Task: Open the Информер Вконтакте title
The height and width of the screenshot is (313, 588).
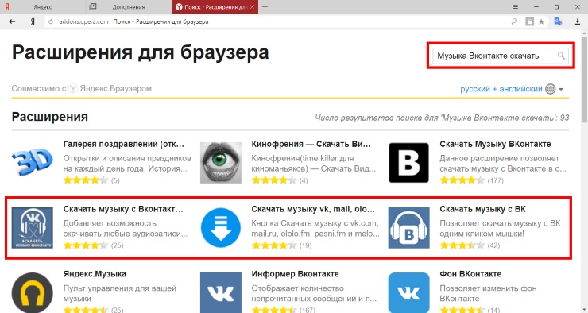Action: [295, 274]
